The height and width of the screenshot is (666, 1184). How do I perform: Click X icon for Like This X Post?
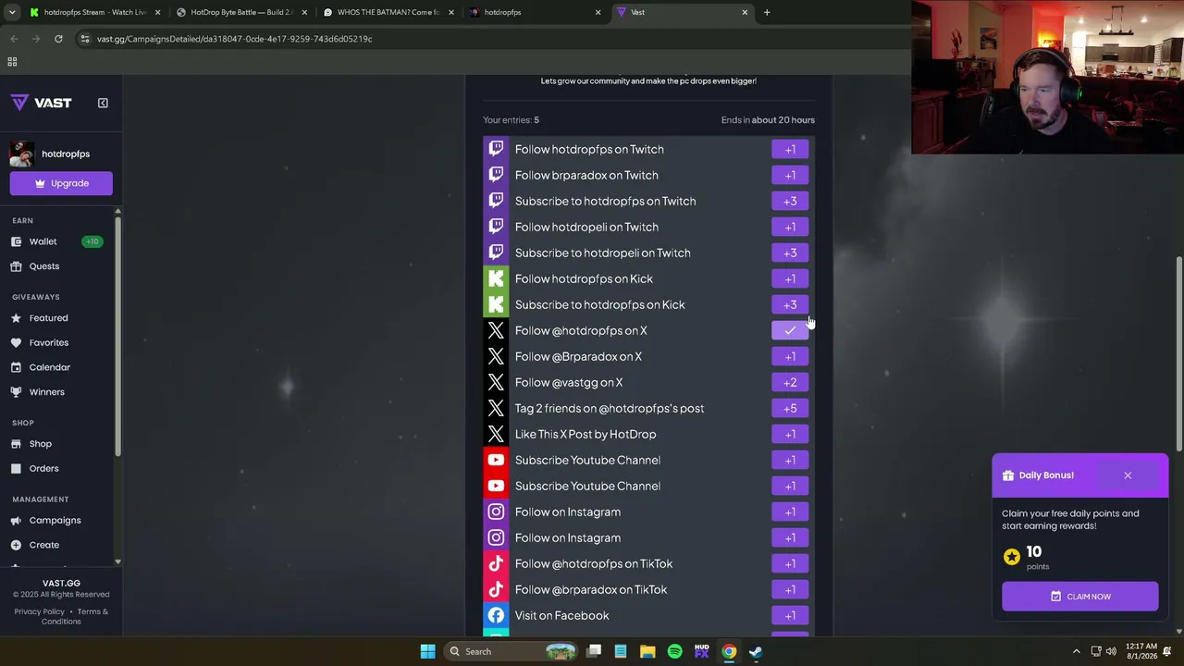(x=496, y=434)
